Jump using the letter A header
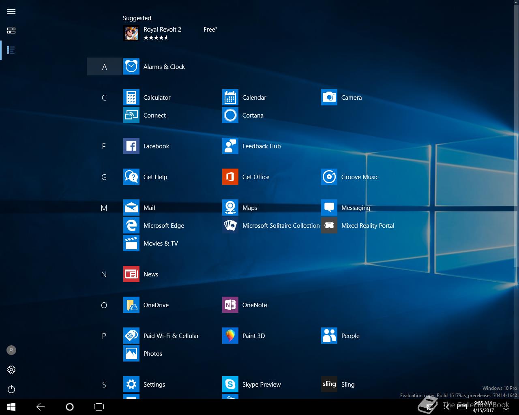The width and height of the screenshot is (519, 415). tap(104, 67)
